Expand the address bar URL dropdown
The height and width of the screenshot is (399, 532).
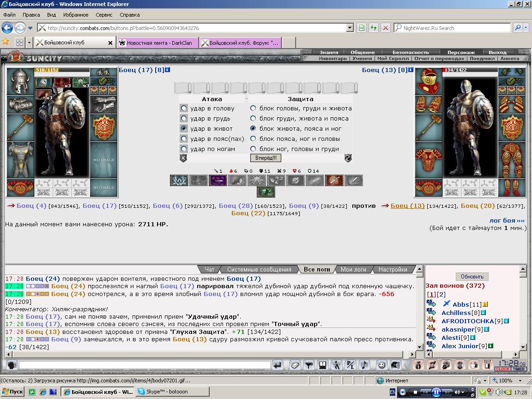click(x=350, y=28)
